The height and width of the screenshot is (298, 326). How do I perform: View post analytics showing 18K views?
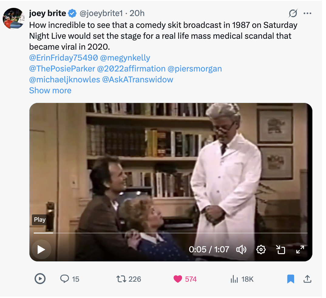(x=242, y=279)
